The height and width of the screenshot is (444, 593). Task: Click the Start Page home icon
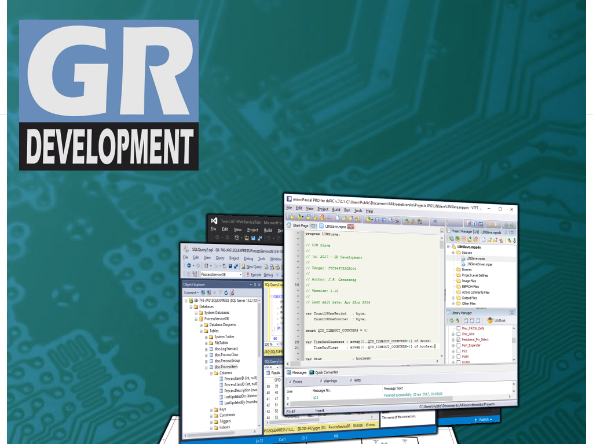289,225
